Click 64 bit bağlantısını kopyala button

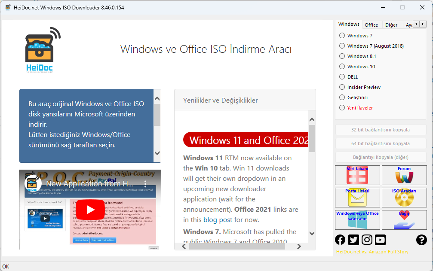click(x=381, y=143)
